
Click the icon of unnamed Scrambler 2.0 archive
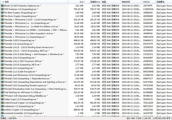click(x=2, y=113)
